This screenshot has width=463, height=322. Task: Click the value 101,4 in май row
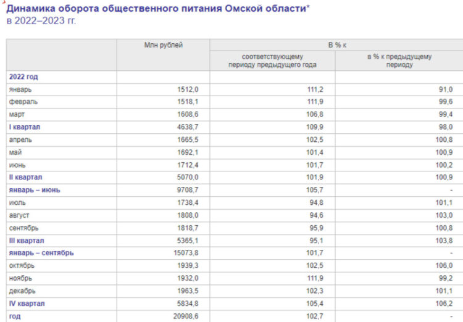tap(314, 152)
